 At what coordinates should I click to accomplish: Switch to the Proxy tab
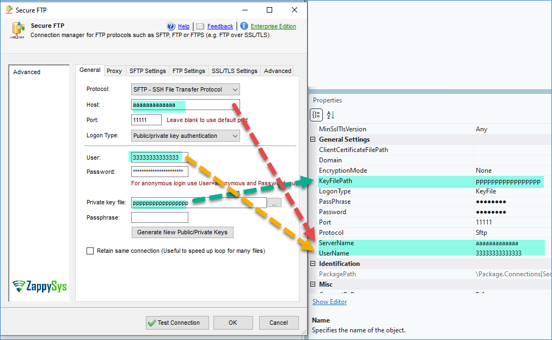click(114, 71)
